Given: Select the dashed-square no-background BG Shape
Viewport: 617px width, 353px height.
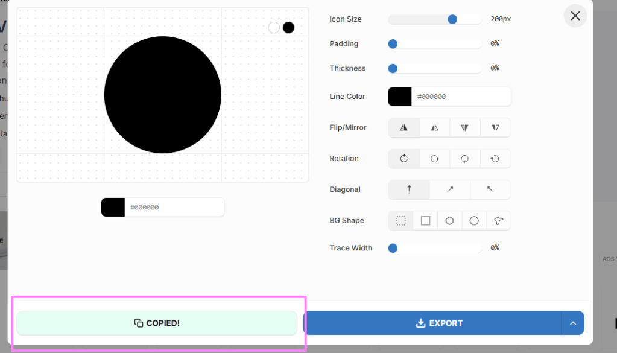Looking at the screenshot, I should pyautogui.click(x=401, y=221).
